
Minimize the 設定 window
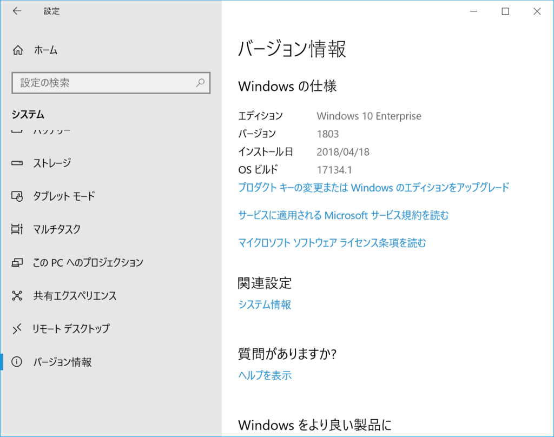pos(474,11)
